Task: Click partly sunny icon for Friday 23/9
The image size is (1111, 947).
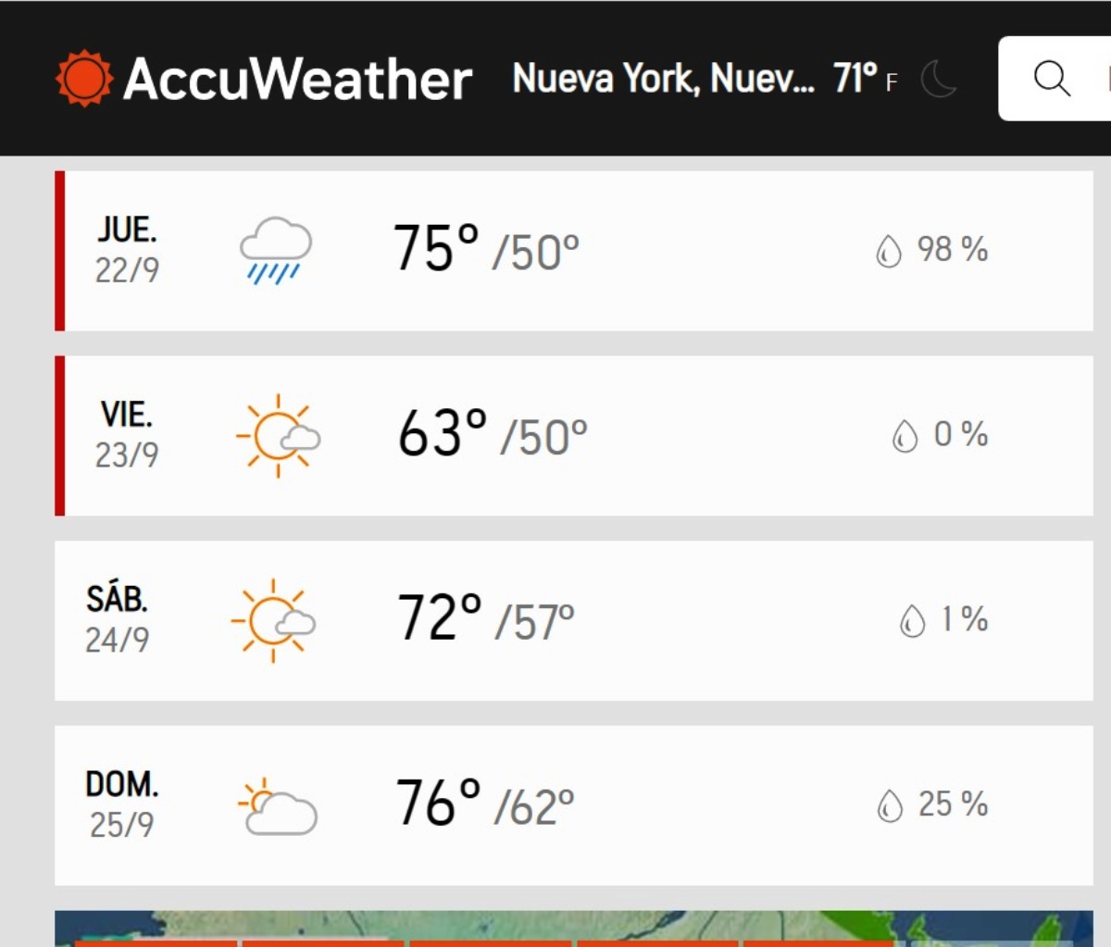Action: [x=278, y=435]
